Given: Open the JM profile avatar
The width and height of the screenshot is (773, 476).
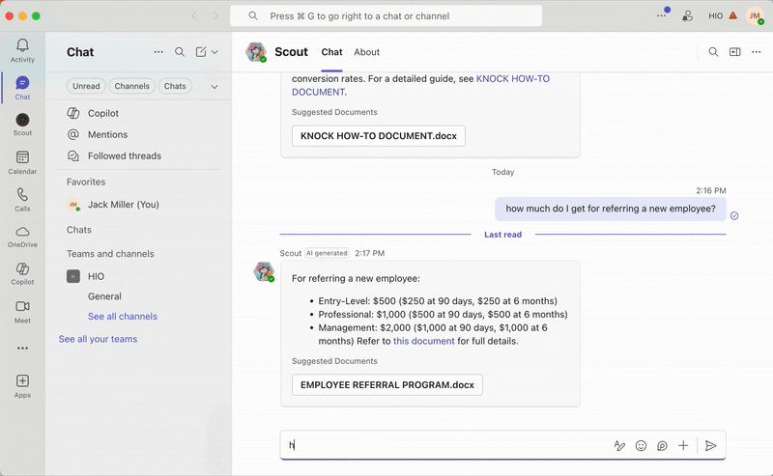Looking at the screenshot, I should [755, 15].
